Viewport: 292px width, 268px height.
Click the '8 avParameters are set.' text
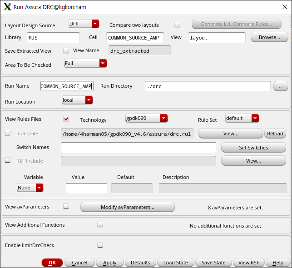tap(235, 208)
